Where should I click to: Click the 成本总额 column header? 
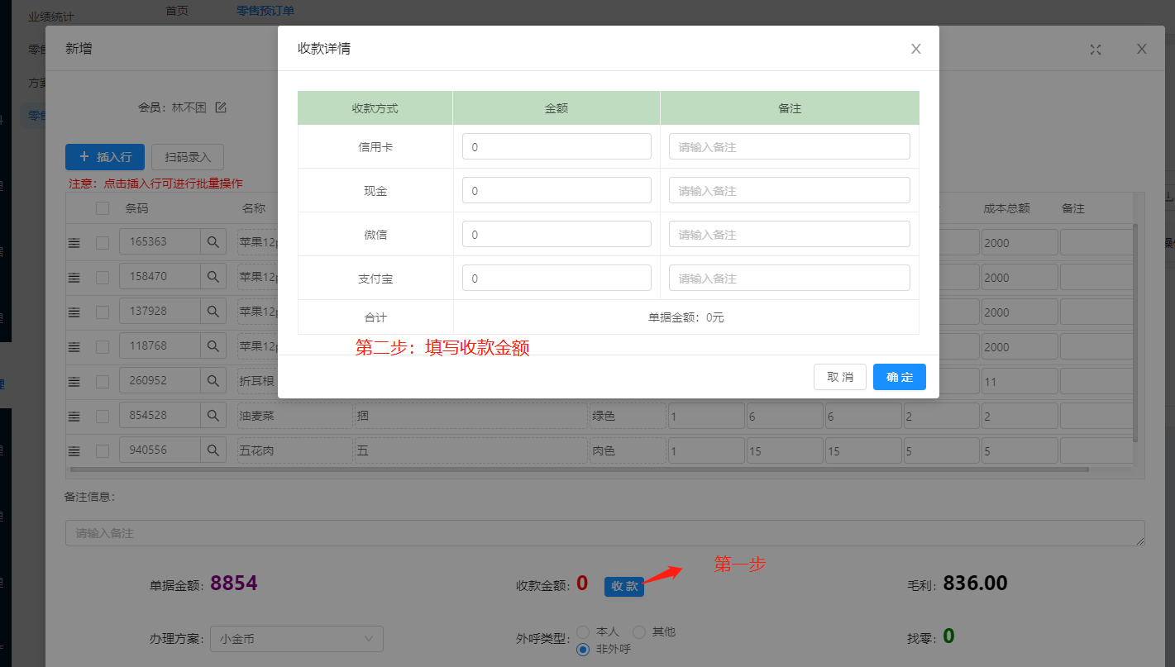[1006, 208]
